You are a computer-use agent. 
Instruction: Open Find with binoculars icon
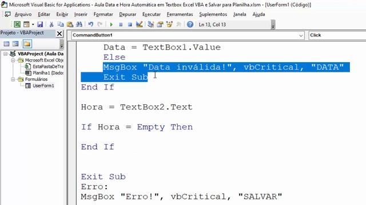point(79,24)
